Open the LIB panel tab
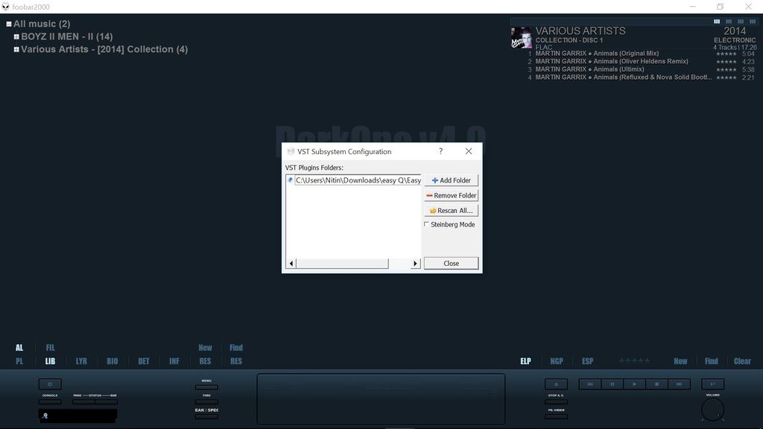763x429 pixels. 50,361
